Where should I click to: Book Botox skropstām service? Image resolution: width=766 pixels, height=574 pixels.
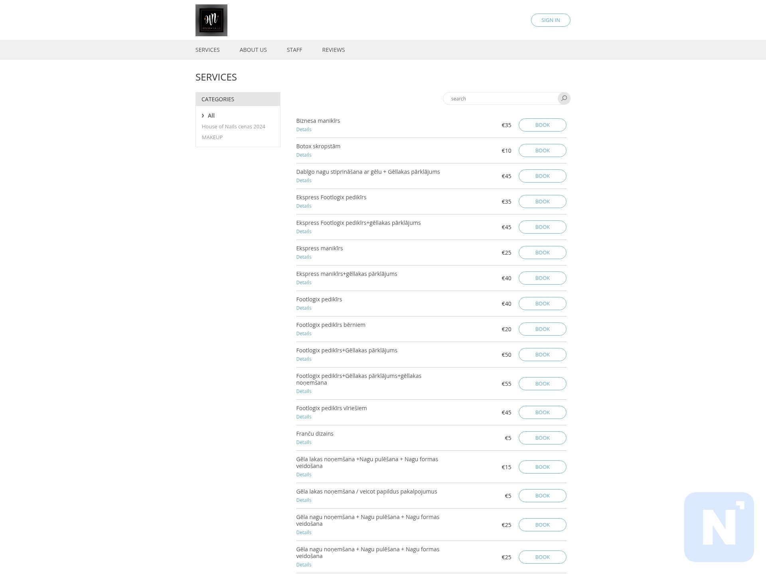(542, 150)
